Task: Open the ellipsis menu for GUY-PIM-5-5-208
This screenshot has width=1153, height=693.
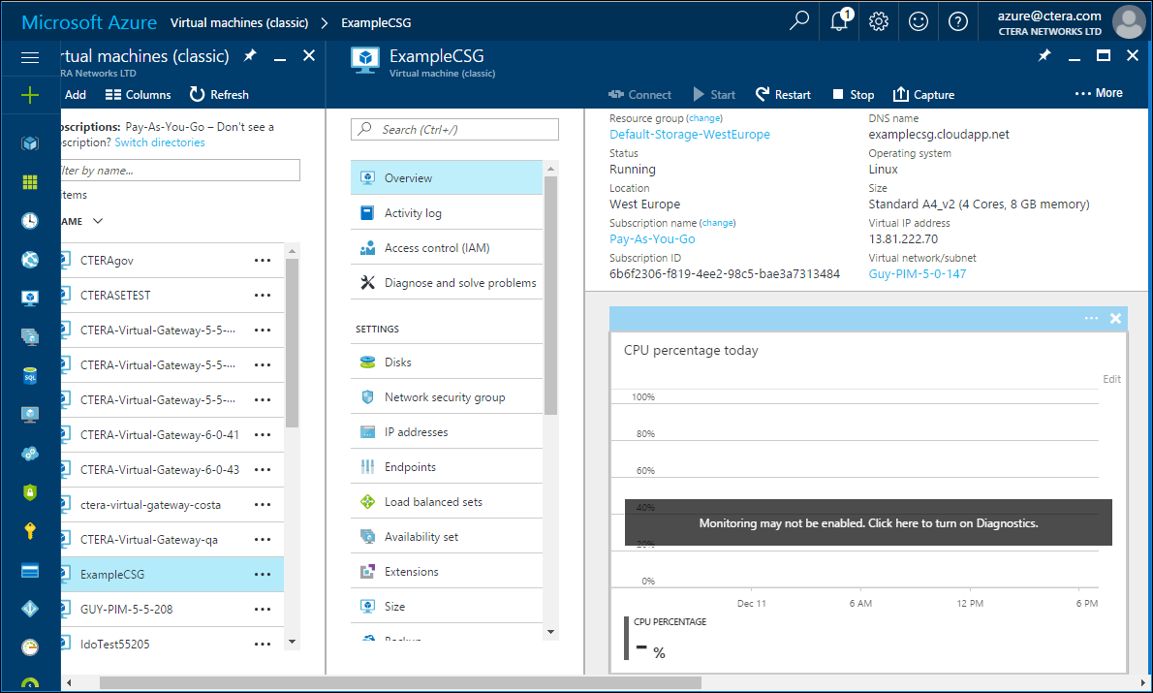Action: point(263,609)
